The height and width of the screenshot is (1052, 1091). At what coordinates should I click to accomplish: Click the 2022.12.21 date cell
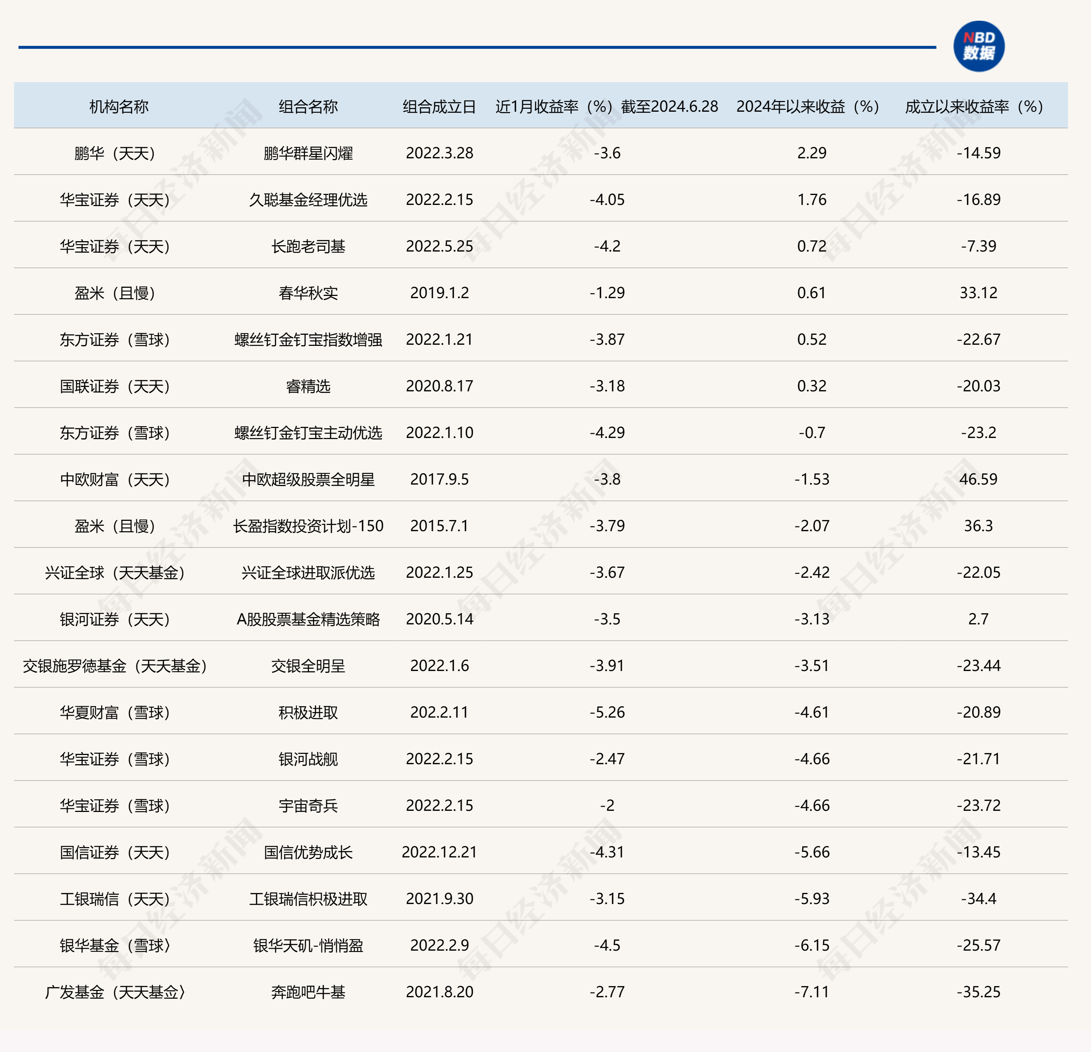tap(440, 852)
